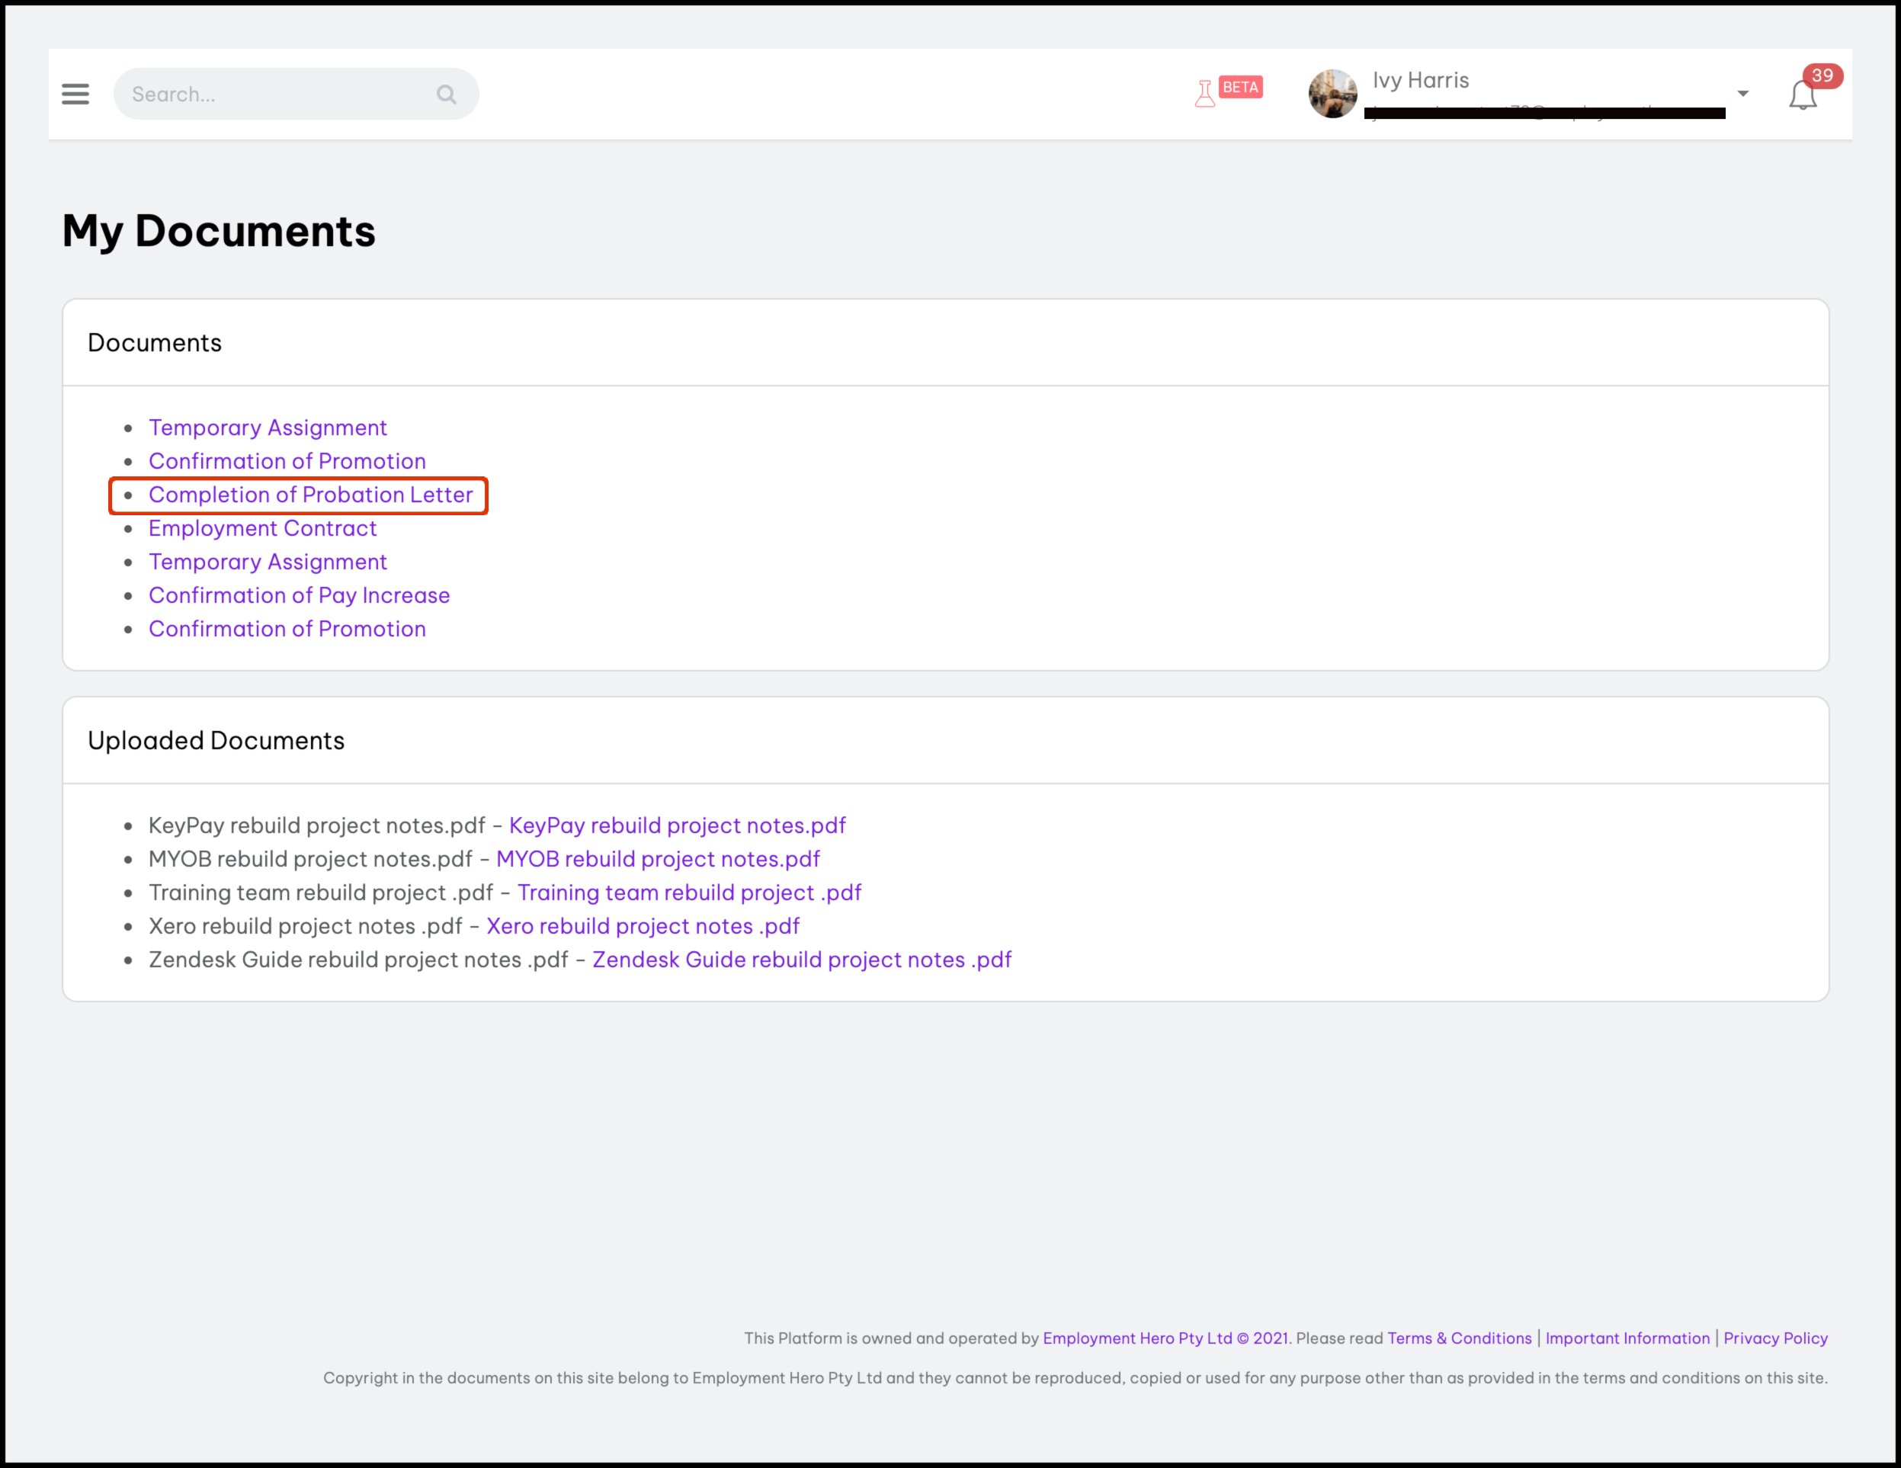Expand the user account dropdown arrow

point(1742,94)
